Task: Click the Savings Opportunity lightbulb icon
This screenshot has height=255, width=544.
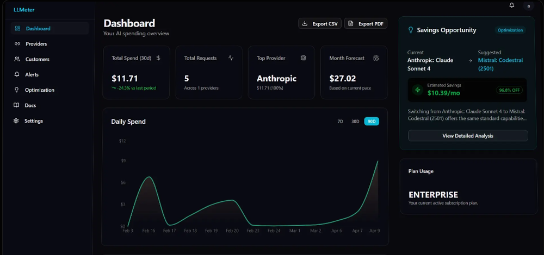Action: (x=411, y=30)
